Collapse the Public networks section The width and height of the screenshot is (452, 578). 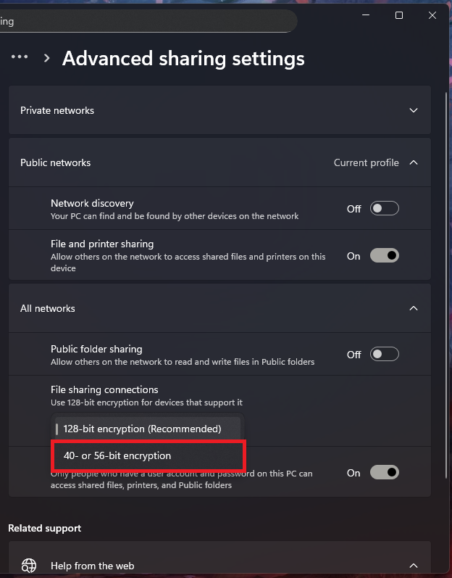tap(414, 162)
